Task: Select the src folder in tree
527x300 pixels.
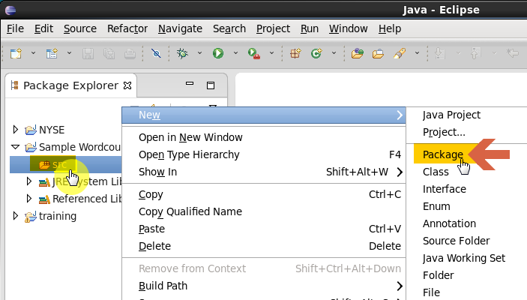Action: (x=52, y=164)
